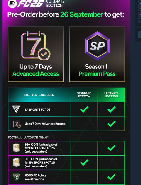Click the Season 1 Premium Pass text
This screenshot has height=185, width=141.
pos(97,70)
